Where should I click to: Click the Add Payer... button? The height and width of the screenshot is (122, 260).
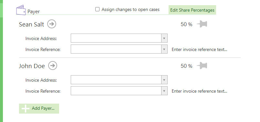pyautogui.click(x=39, y=108)
